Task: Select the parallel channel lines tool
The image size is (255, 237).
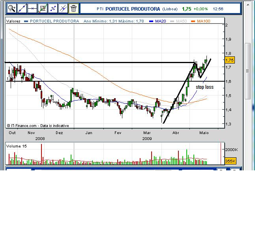Action: tap(63, 8)
